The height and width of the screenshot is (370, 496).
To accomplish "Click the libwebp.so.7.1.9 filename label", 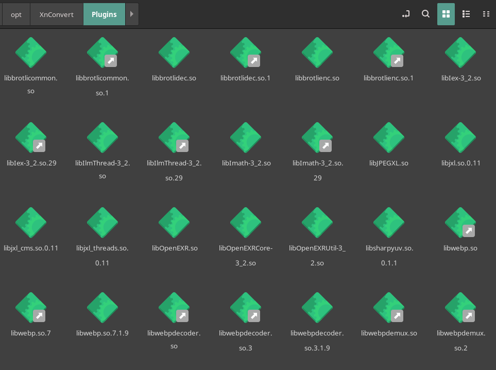I will point(102,333).
